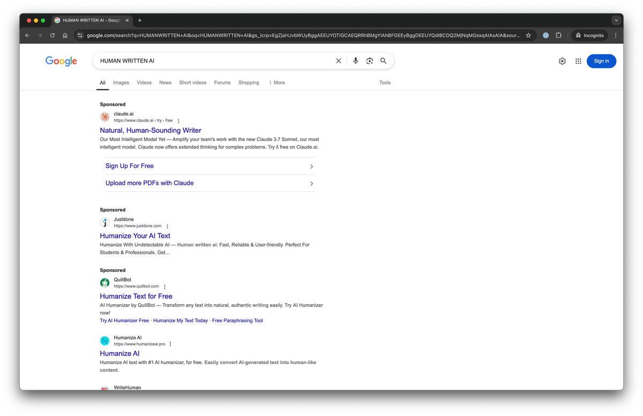This screenshot has height=416, width=643.
Task: Open search Tools
Action: click(385, 82)
